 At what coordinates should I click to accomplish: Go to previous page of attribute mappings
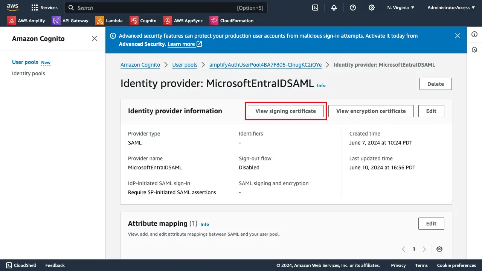tap(404, 249)
